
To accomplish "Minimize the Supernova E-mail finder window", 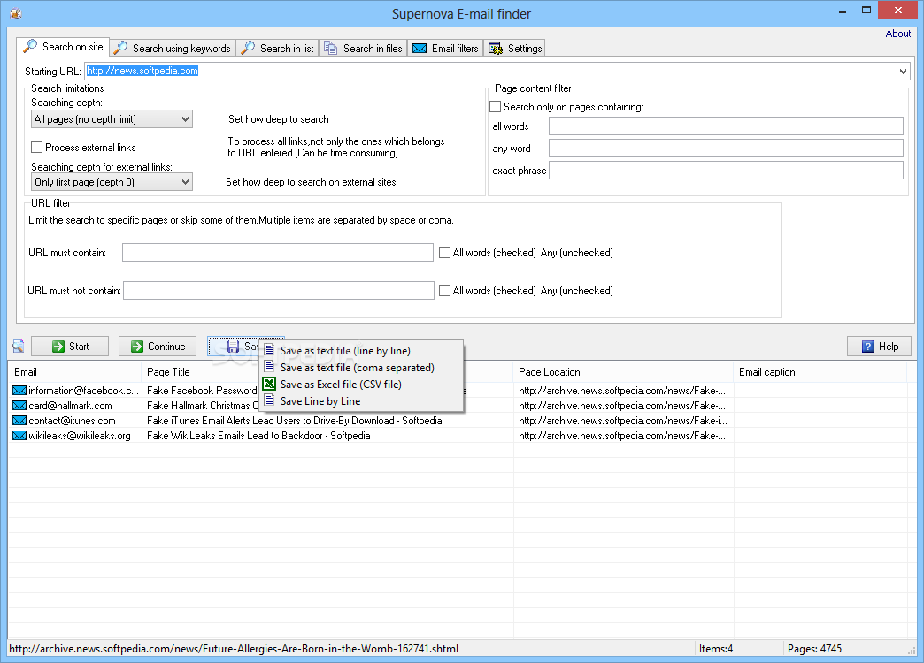I will 843,11.
